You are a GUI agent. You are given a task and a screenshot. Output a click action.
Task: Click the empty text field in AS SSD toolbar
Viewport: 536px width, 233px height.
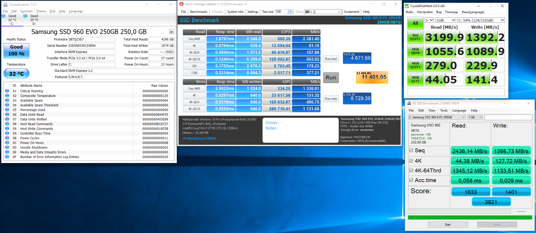(508, 117)
